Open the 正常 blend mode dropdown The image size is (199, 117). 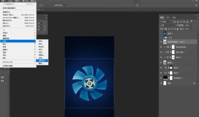click(168, 25)
